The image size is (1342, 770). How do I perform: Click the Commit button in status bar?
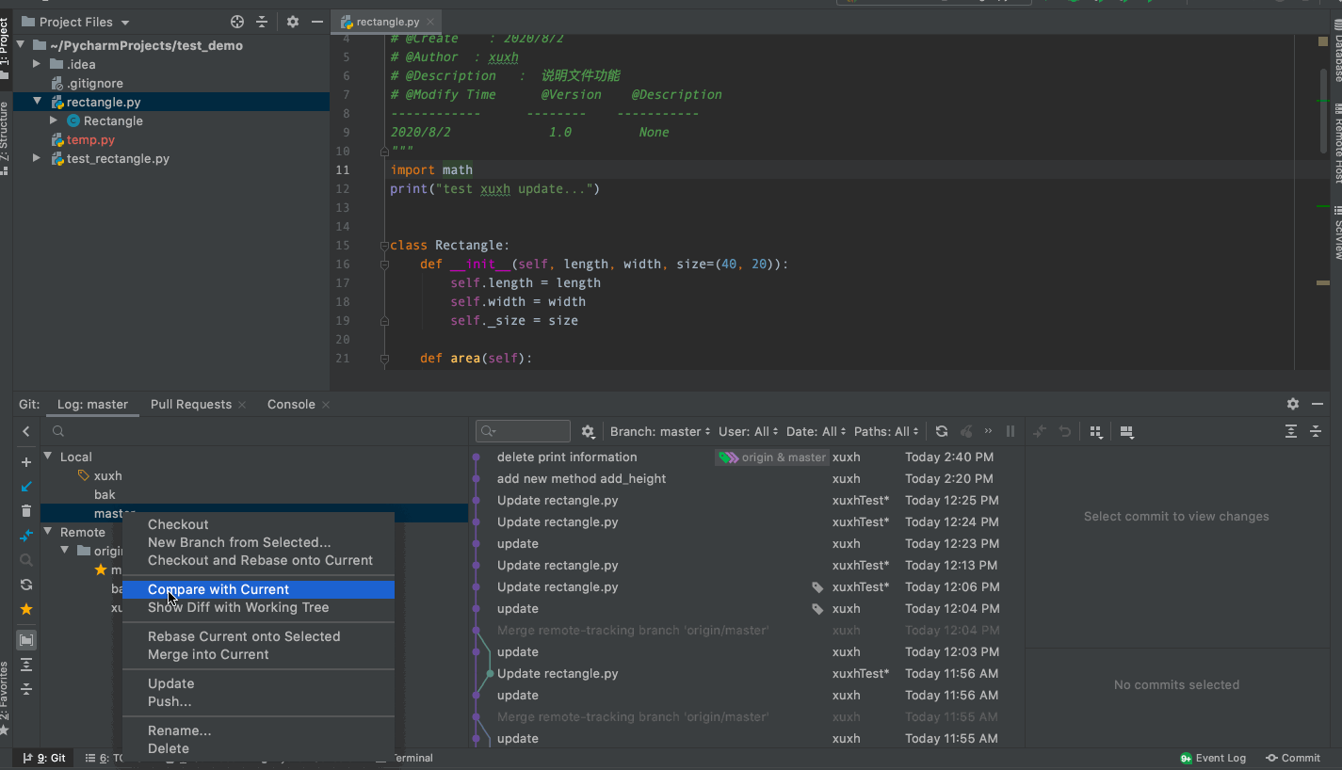[x=1293, y=758]
